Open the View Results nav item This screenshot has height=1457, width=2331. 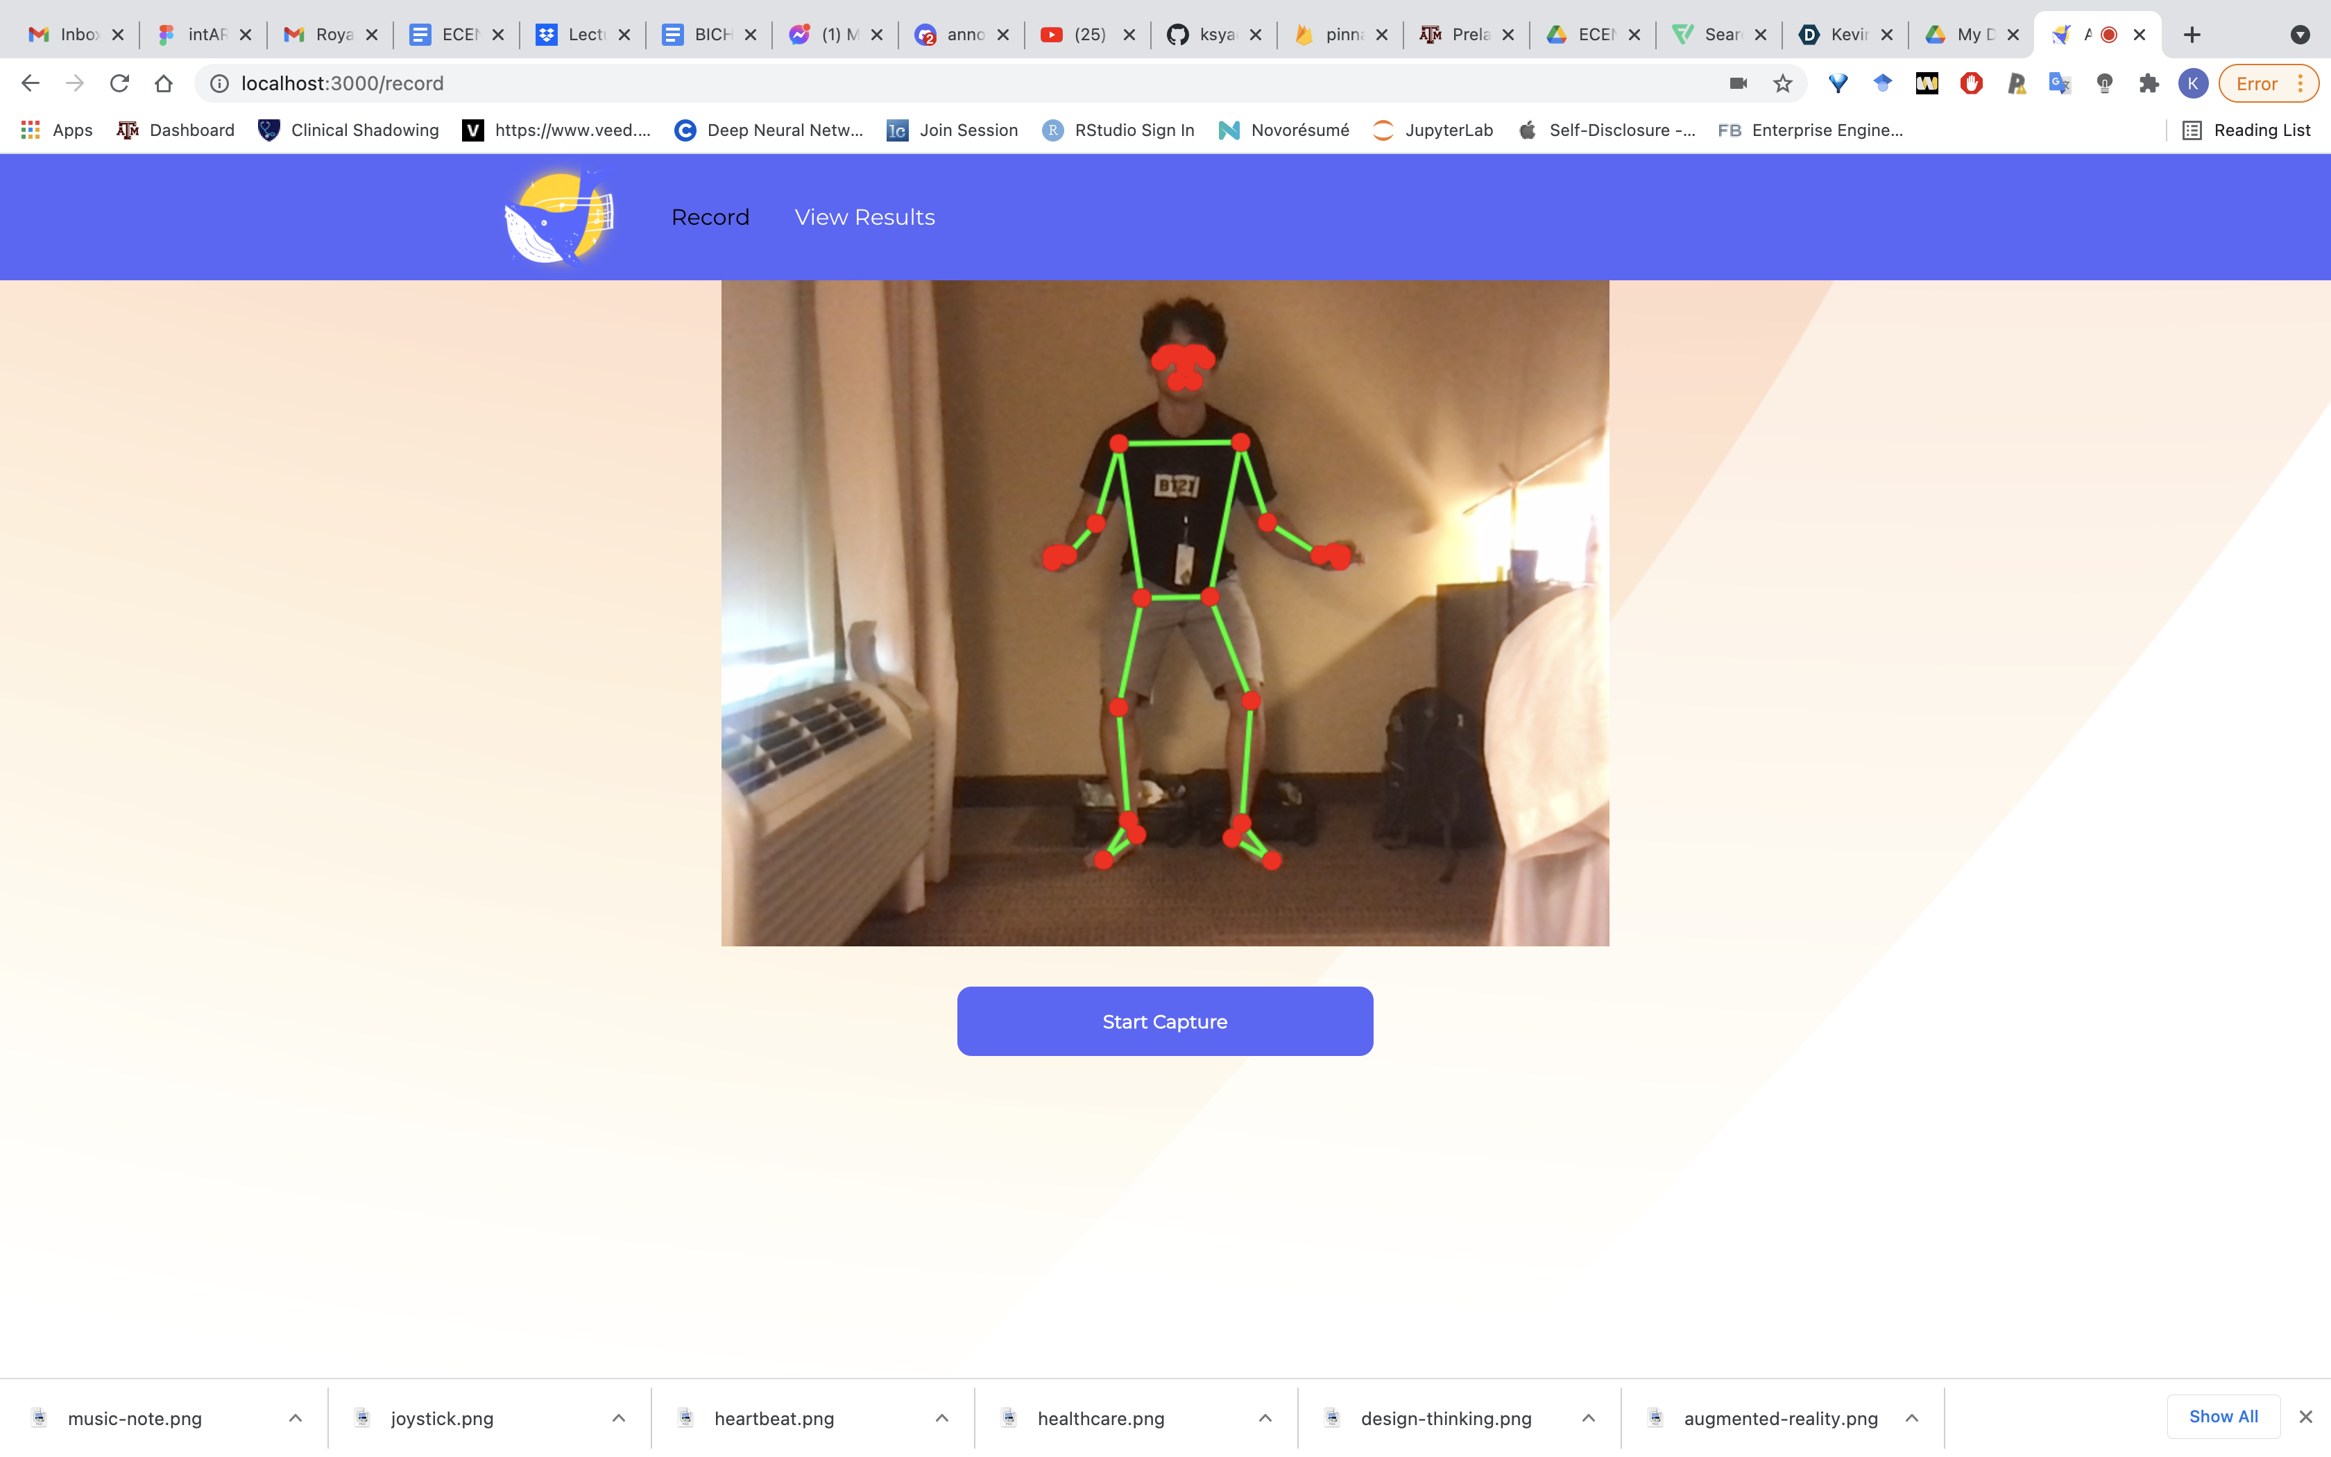pyautogui.click(x=864, y=216)
